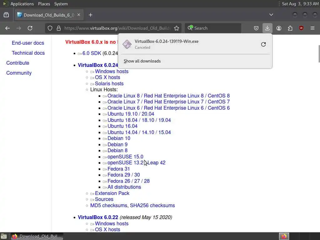Image resolution: width=320 pixels, height=240 pixels.
Task: Bookmark this page with the star icon
Action: (x=177, y=28)
